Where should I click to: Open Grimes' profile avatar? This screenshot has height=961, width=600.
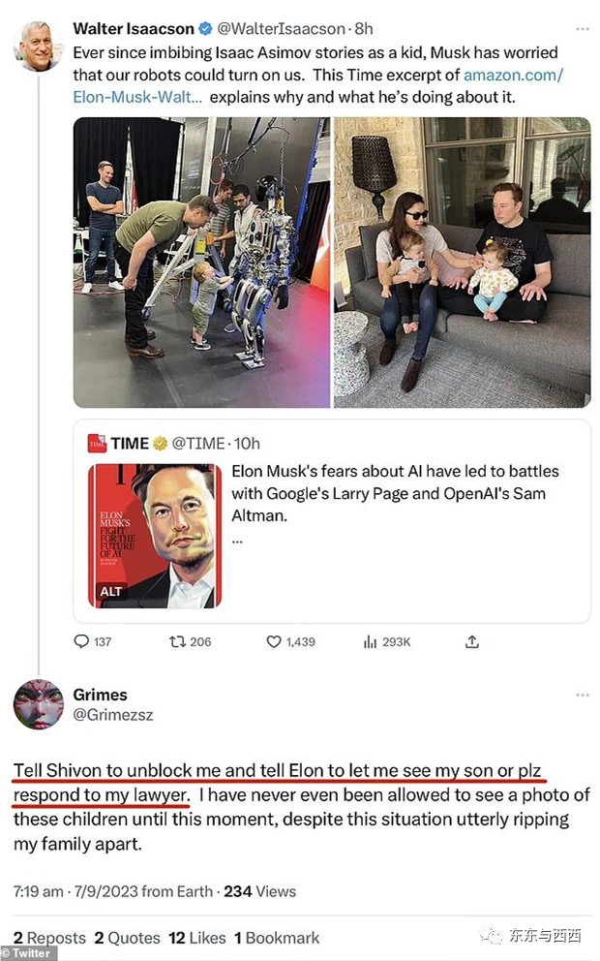click(38, 704)
